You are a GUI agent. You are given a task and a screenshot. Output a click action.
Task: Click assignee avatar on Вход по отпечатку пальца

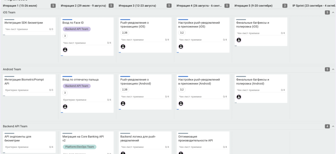click(x=65, y=107)
